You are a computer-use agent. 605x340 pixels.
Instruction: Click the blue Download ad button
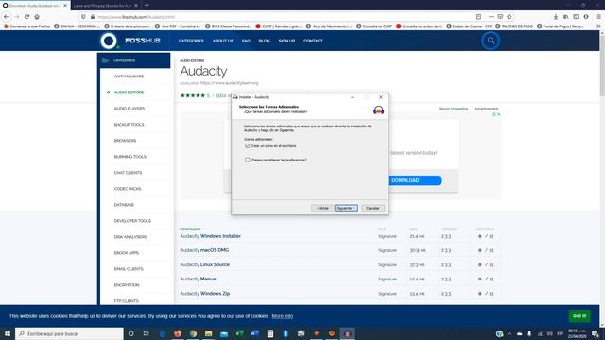click(415, 180)
